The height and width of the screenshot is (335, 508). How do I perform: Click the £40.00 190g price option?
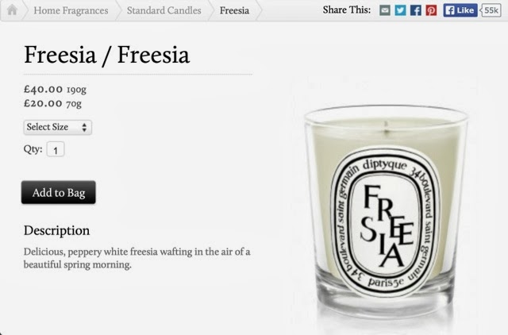55,89
